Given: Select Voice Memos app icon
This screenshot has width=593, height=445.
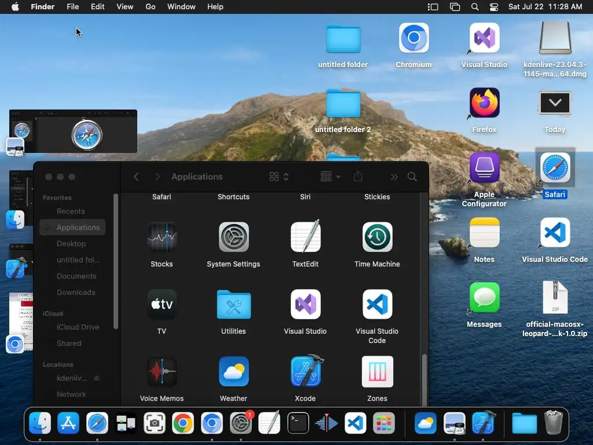Looking at the screenshot, I should coord(162,371).
